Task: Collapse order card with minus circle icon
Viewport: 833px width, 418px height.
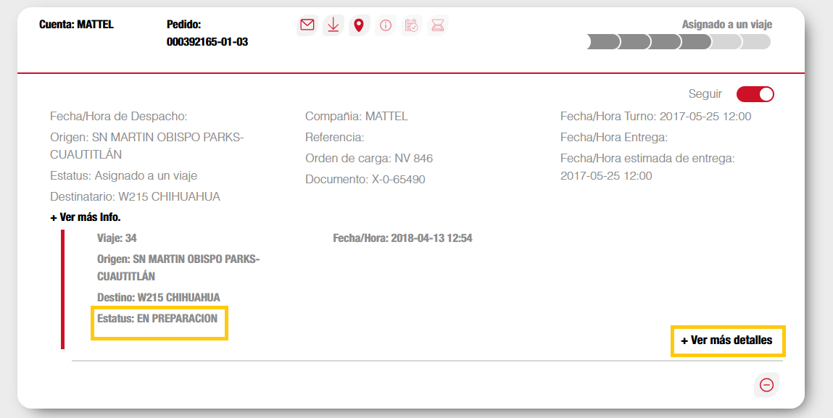Action: pyautogui.click(x=766, y=385)
